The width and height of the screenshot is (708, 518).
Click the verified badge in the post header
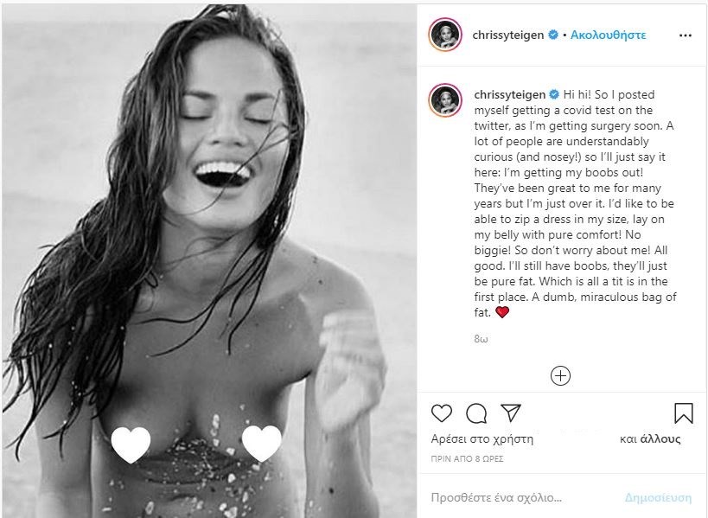point(552,35)
